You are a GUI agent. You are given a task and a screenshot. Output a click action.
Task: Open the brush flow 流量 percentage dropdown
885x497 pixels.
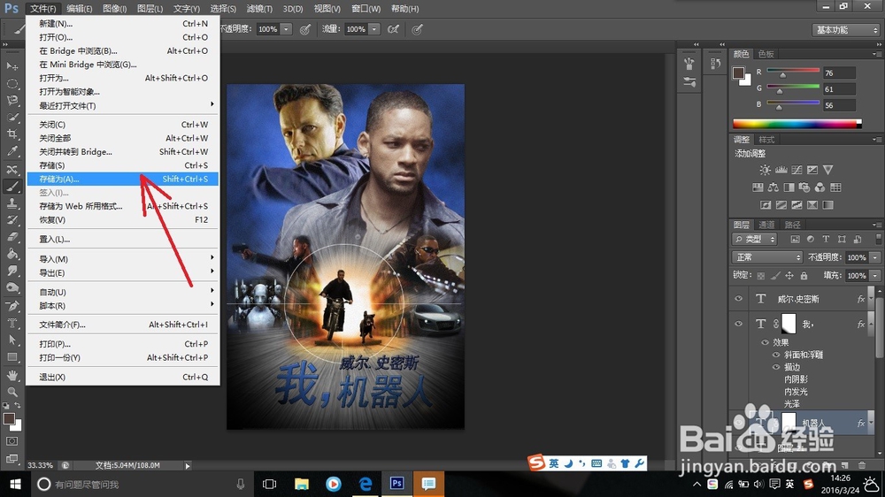[x=374, y=29]
